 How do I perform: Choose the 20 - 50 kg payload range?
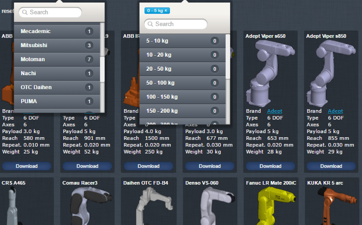click(x=182, y=69)
